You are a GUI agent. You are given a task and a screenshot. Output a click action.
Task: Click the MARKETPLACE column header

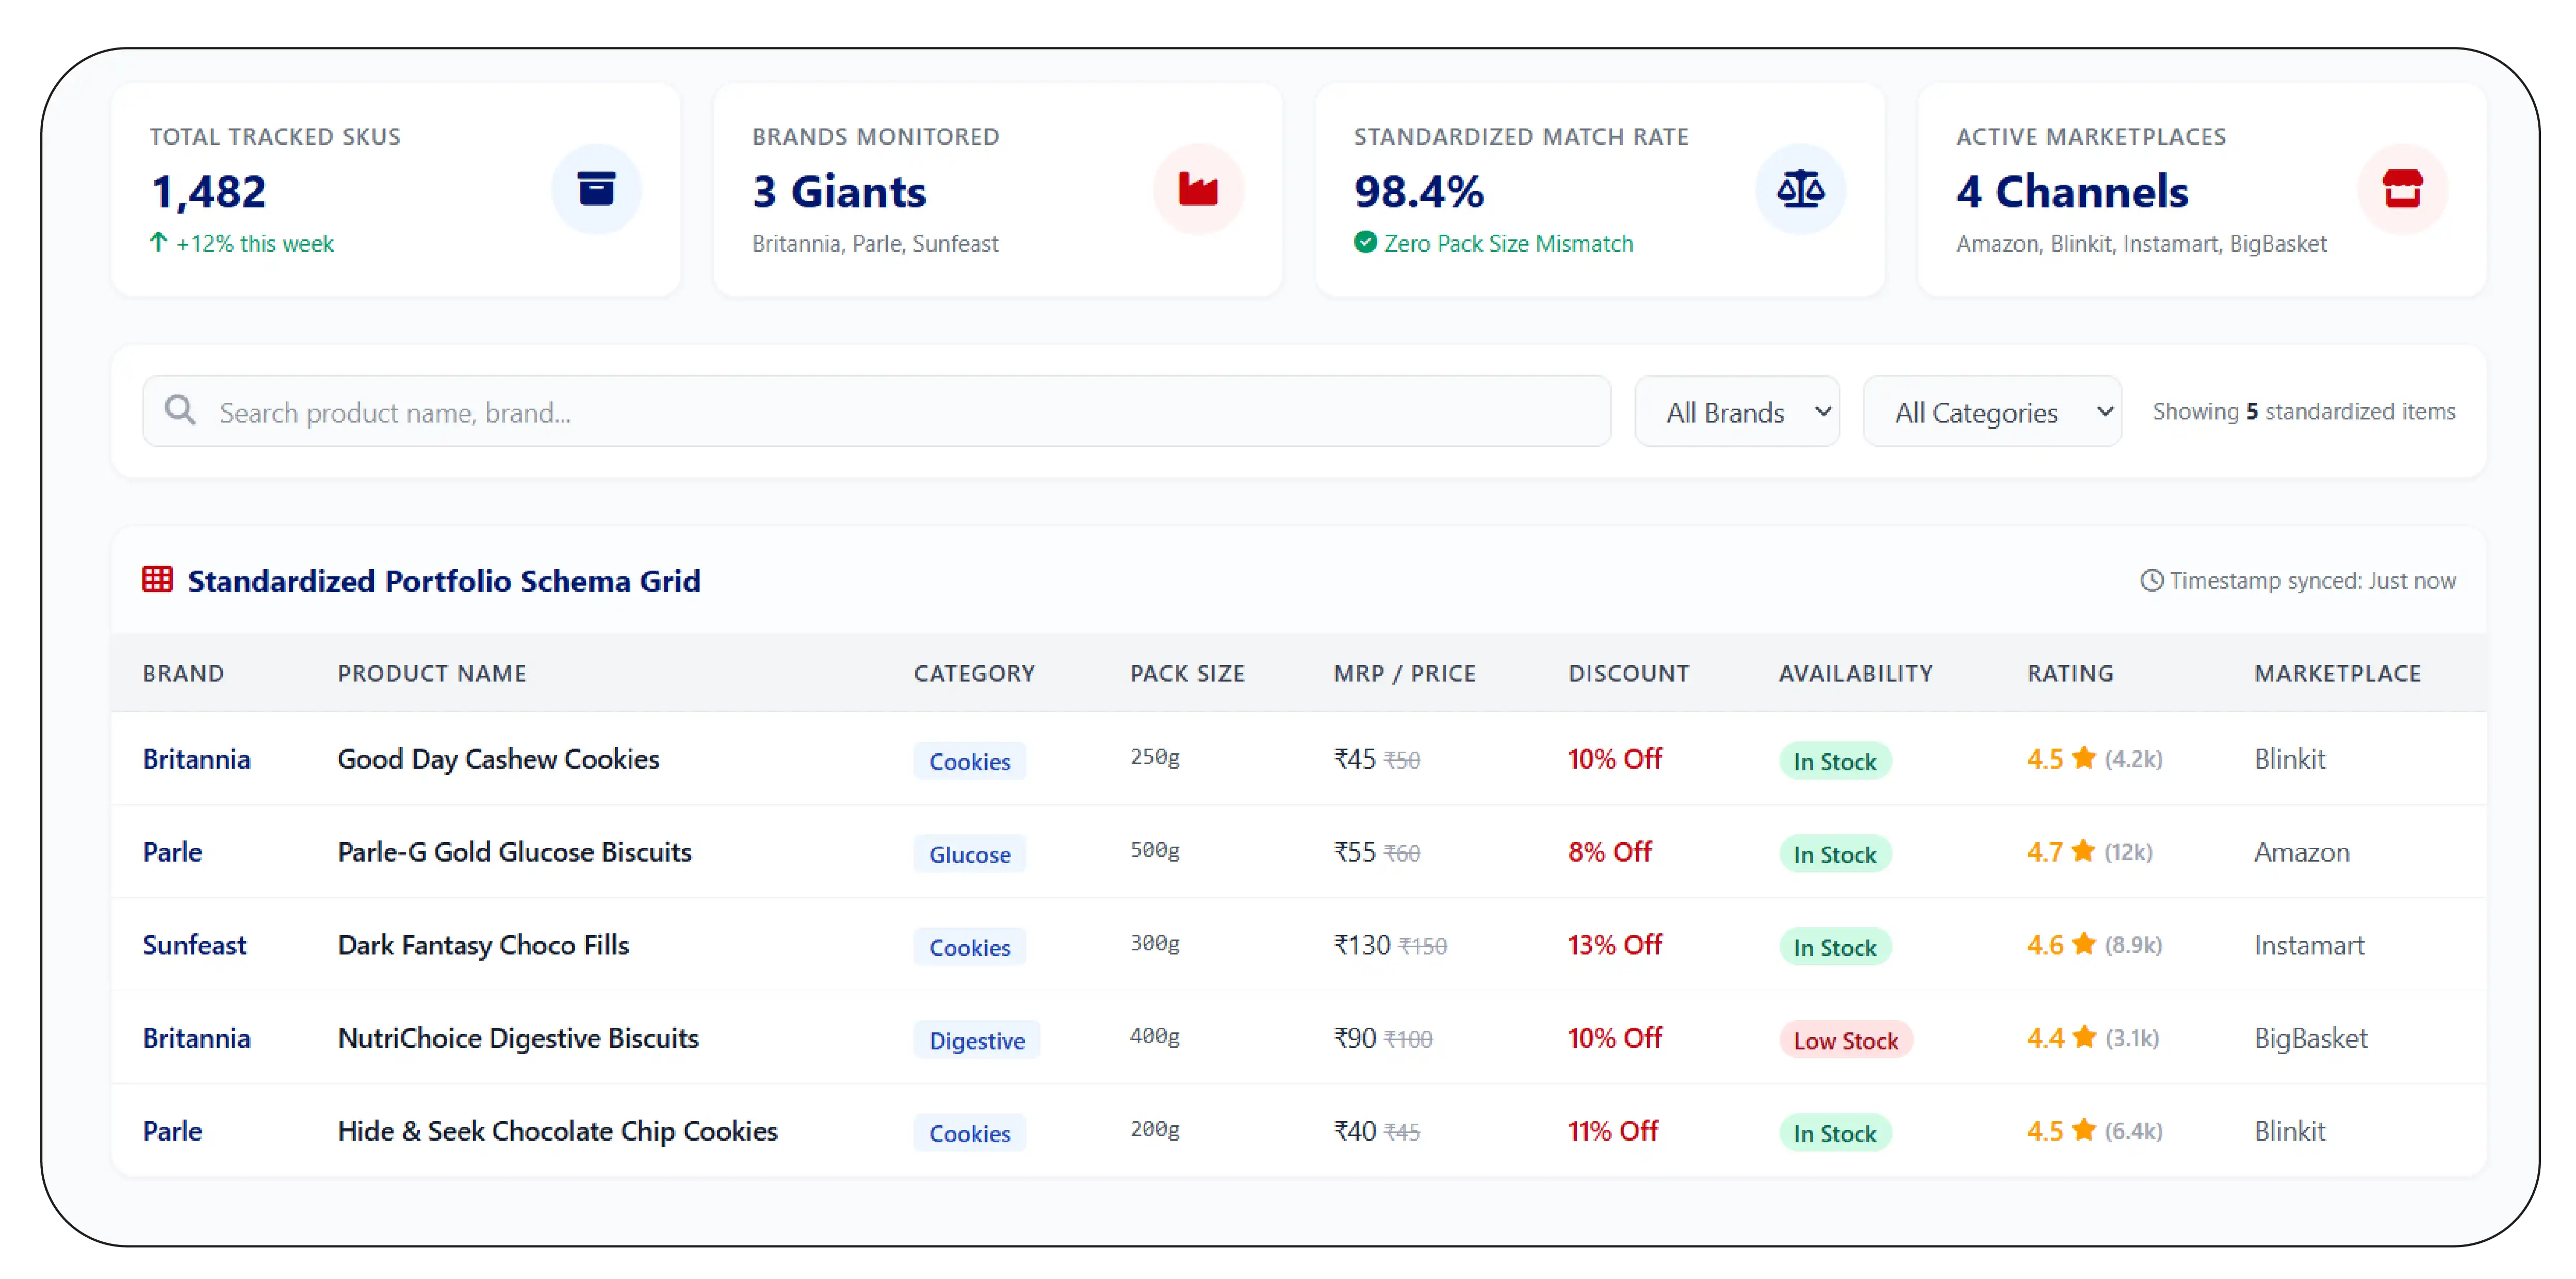(2337, 673)
